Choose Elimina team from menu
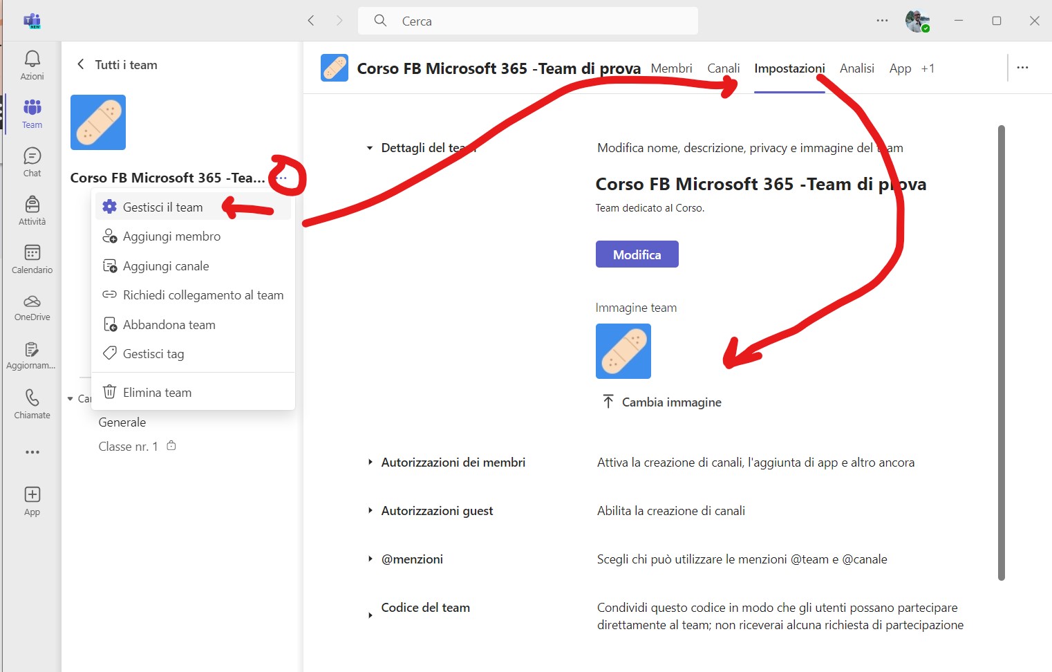The height and width of the screenshot is (672, 1052). pos(193,393)
